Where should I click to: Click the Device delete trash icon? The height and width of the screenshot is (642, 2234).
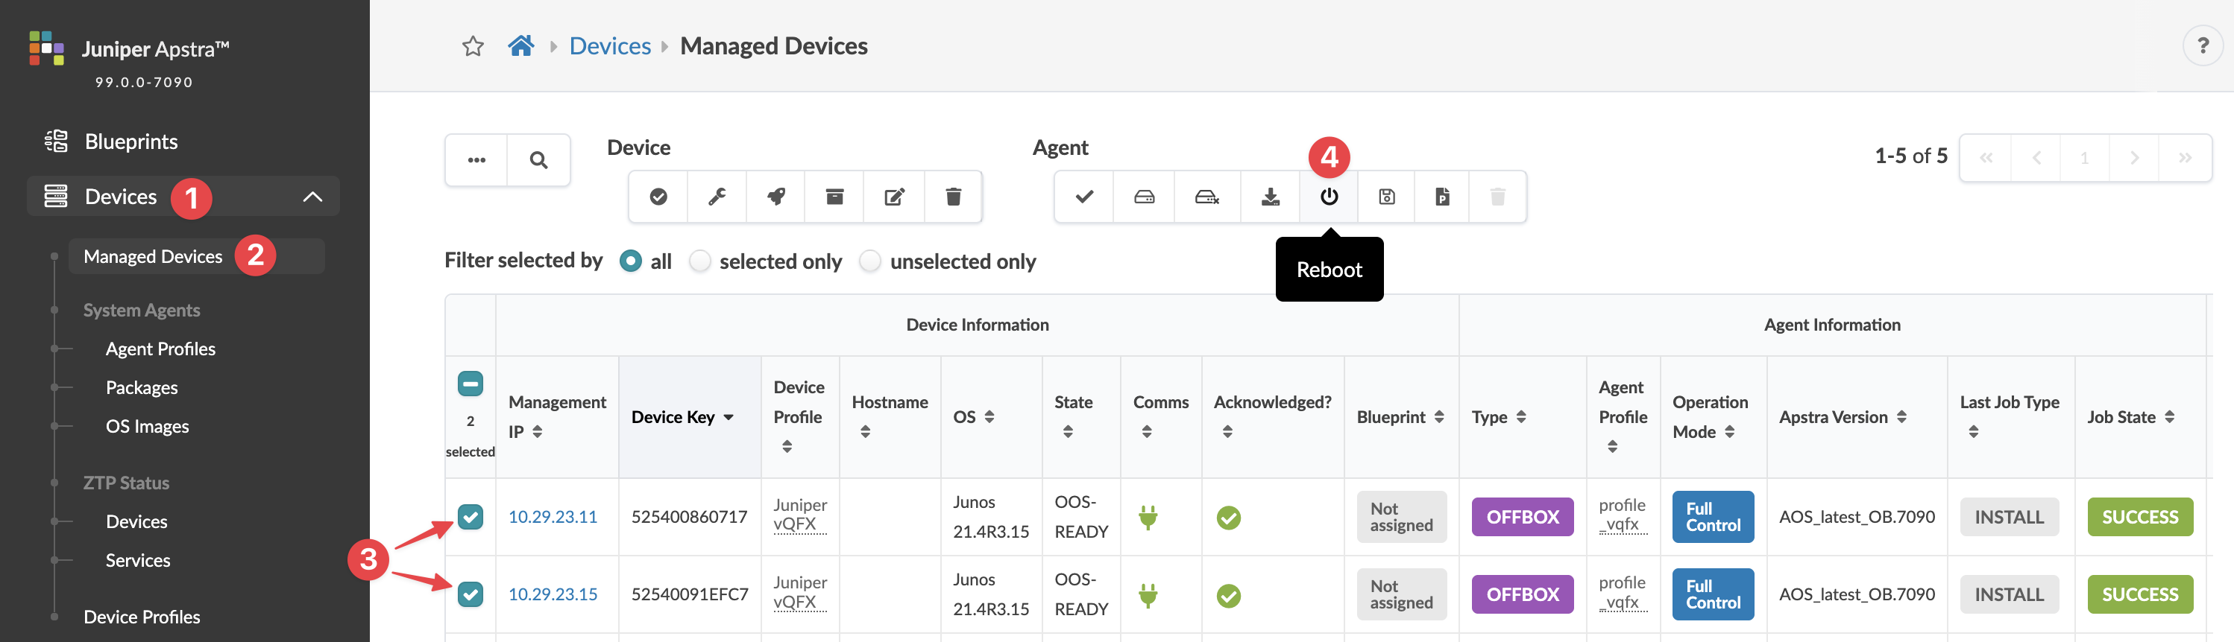[953, 197]
